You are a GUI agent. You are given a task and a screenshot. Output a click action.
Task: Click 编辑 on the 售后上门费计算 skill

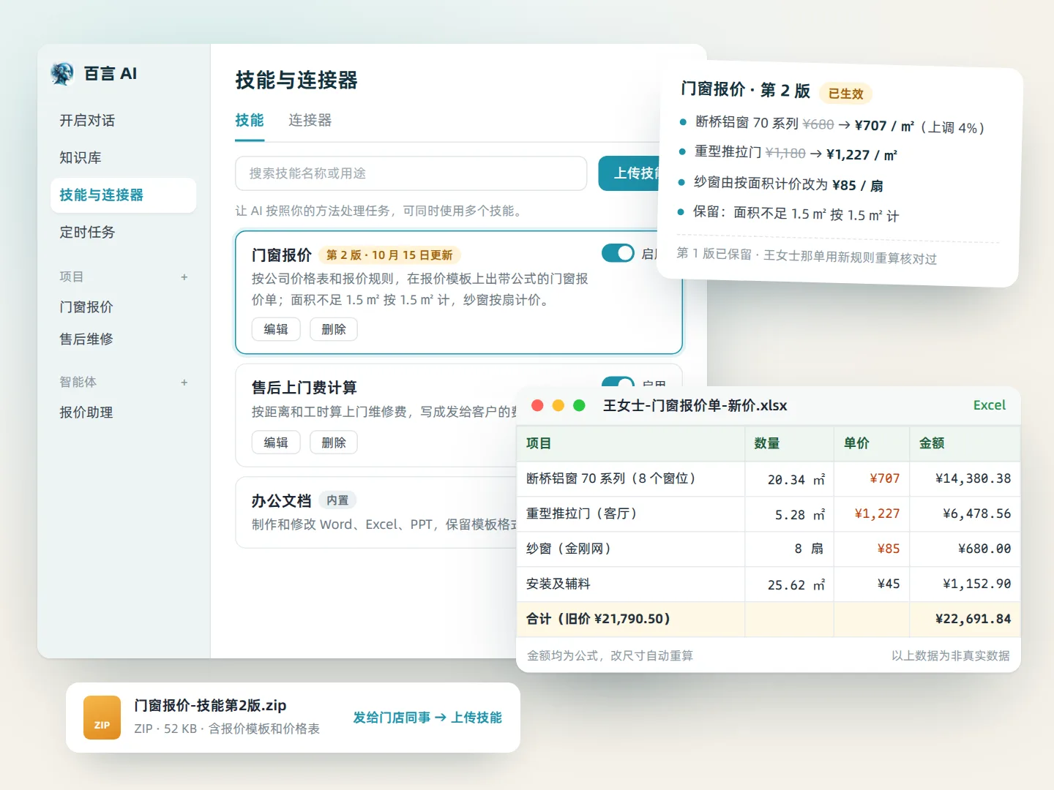276,443
